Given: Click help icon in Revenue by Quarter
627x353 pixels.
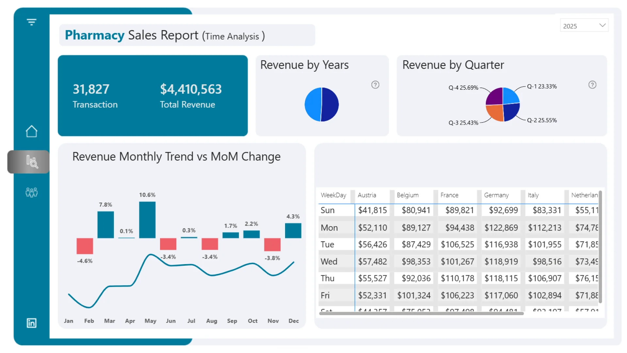Looking at the screenshot, I should pos(592,85).
